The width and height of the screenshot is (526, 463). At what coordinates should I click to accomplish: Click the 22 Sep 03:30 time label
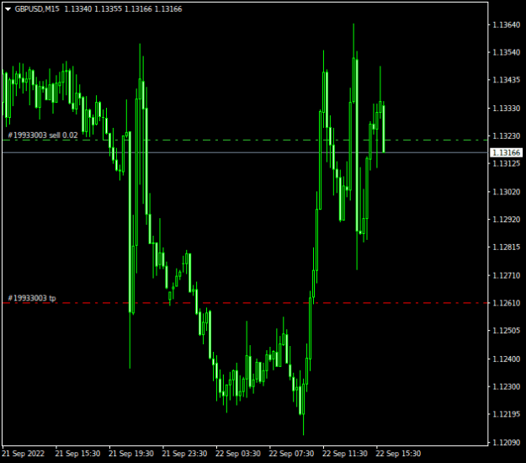(238, 454)
